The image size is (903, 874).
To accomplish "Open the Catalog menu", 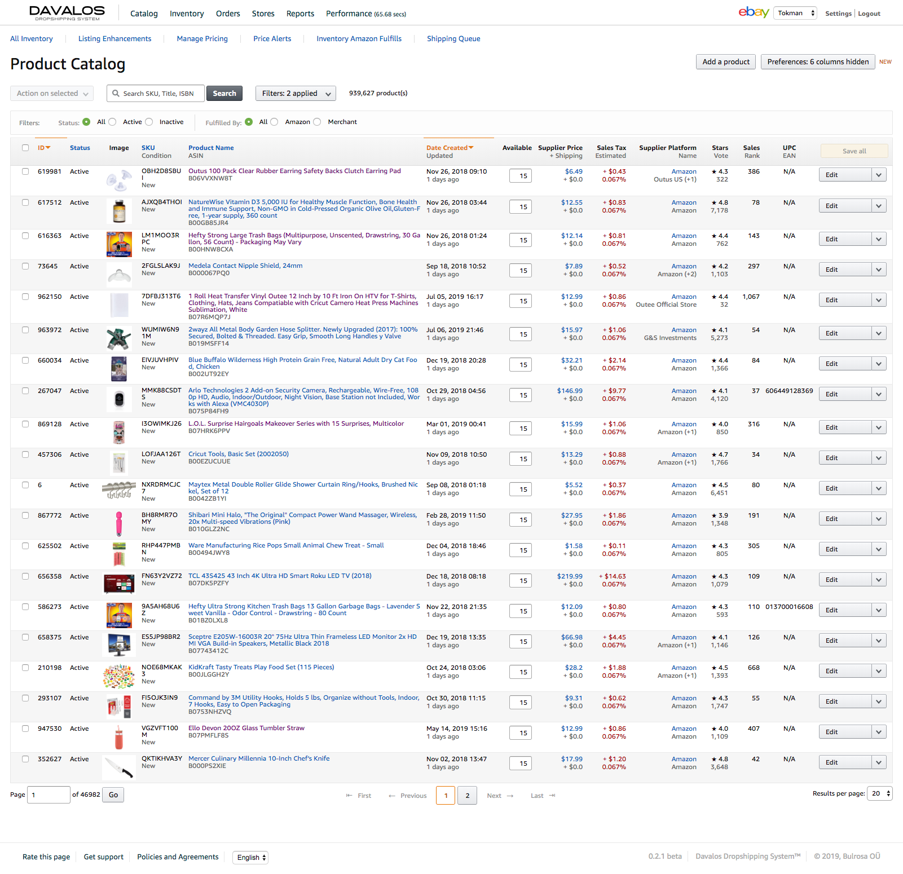I will [144, 14].
